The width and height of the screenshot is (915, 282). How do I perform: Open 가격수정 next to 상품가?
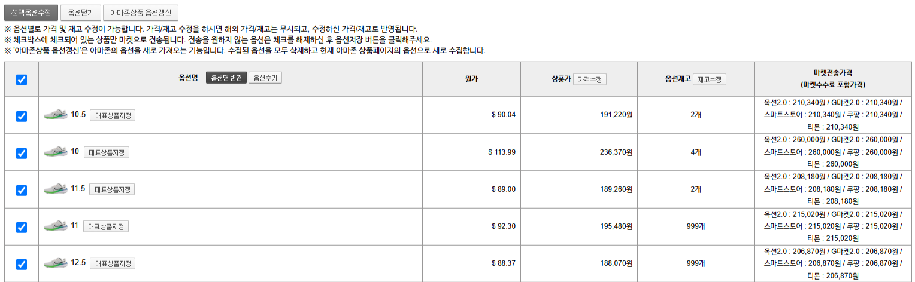click(589, 79)
